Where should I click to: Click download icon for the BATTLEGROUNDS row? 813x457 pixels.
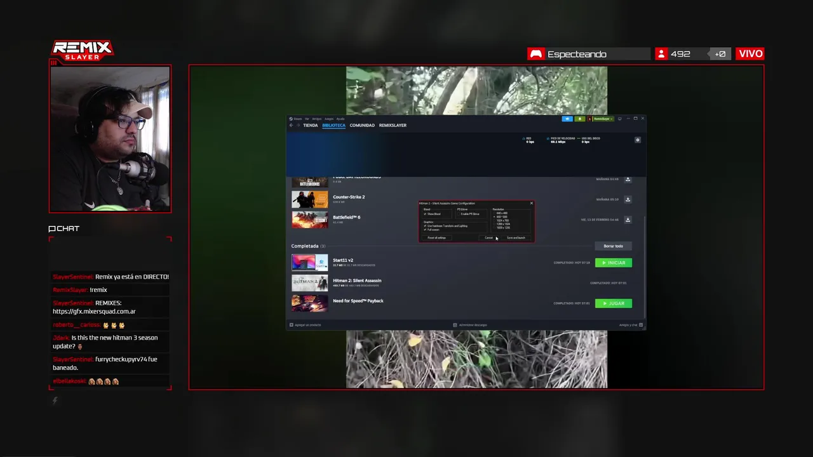[x=628, y=180]
